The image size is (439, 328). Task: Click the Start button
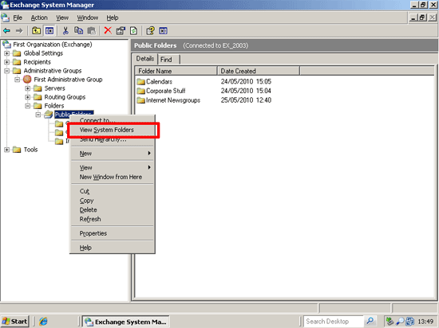(x=14, y=322)
